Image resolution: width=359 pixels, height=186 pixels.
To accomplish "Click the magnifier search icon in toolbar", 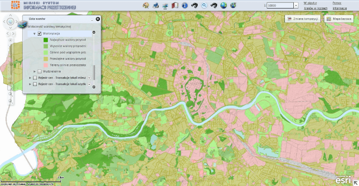I will 204,6.
